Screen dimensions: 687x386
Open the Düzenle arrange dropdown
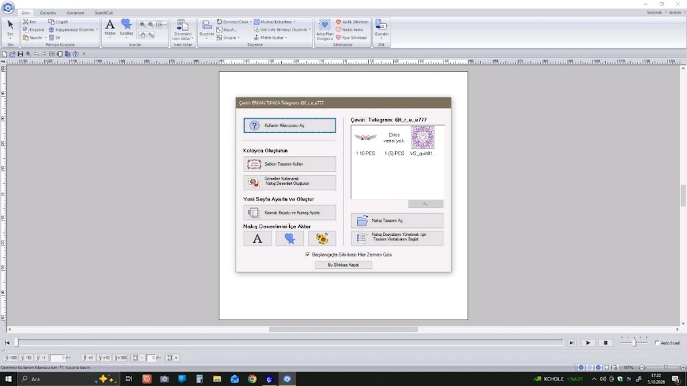point(207,30)
